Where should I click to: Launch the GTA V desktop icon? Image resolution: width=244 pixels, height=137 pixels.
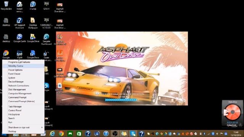pos(47,6)
